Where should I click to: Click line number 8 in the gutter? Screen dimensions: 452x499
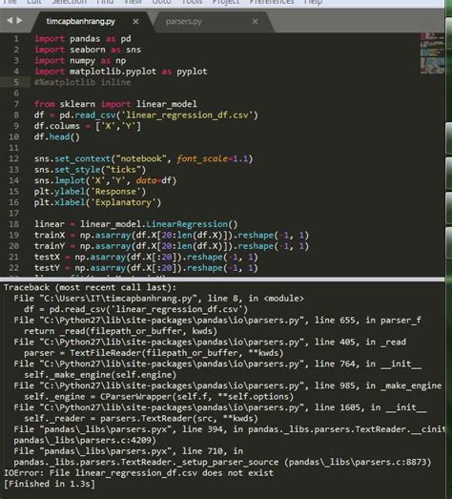[x=16, y=114]
